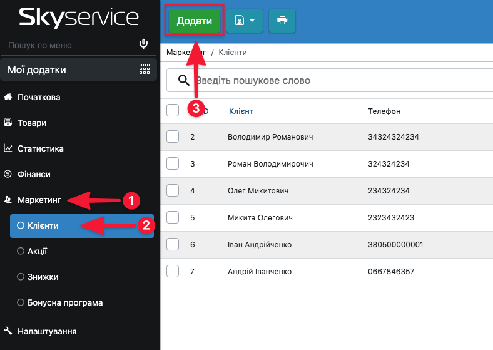Check the box for Володимир Романович
The image size is (493, 350).
[173, 136]
